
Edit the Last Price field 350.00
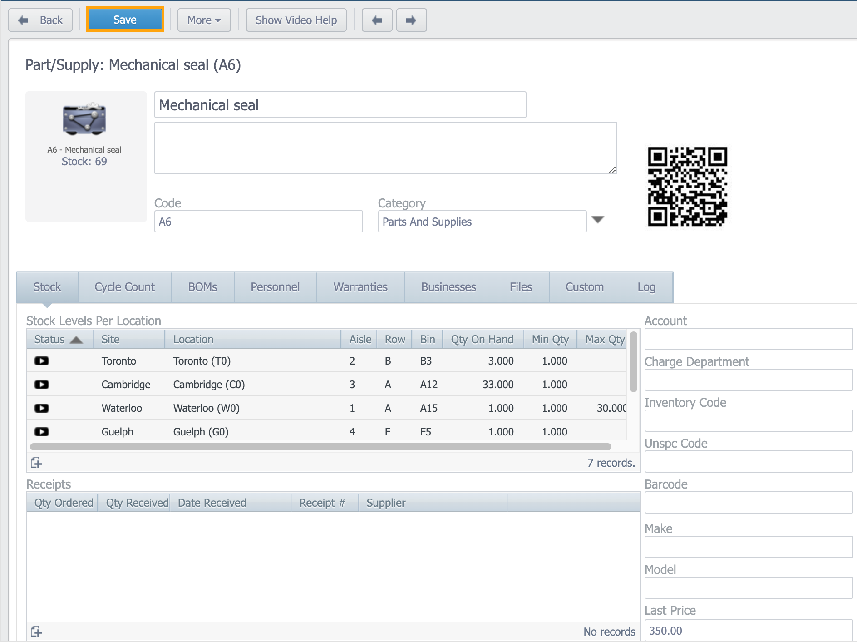coord(749,630)
